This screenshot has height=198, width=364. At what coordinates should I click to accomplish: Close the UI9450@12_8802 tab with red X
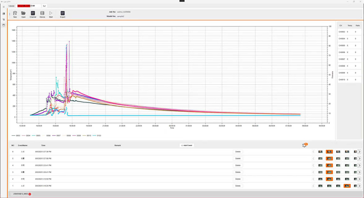tap(30, 194)
